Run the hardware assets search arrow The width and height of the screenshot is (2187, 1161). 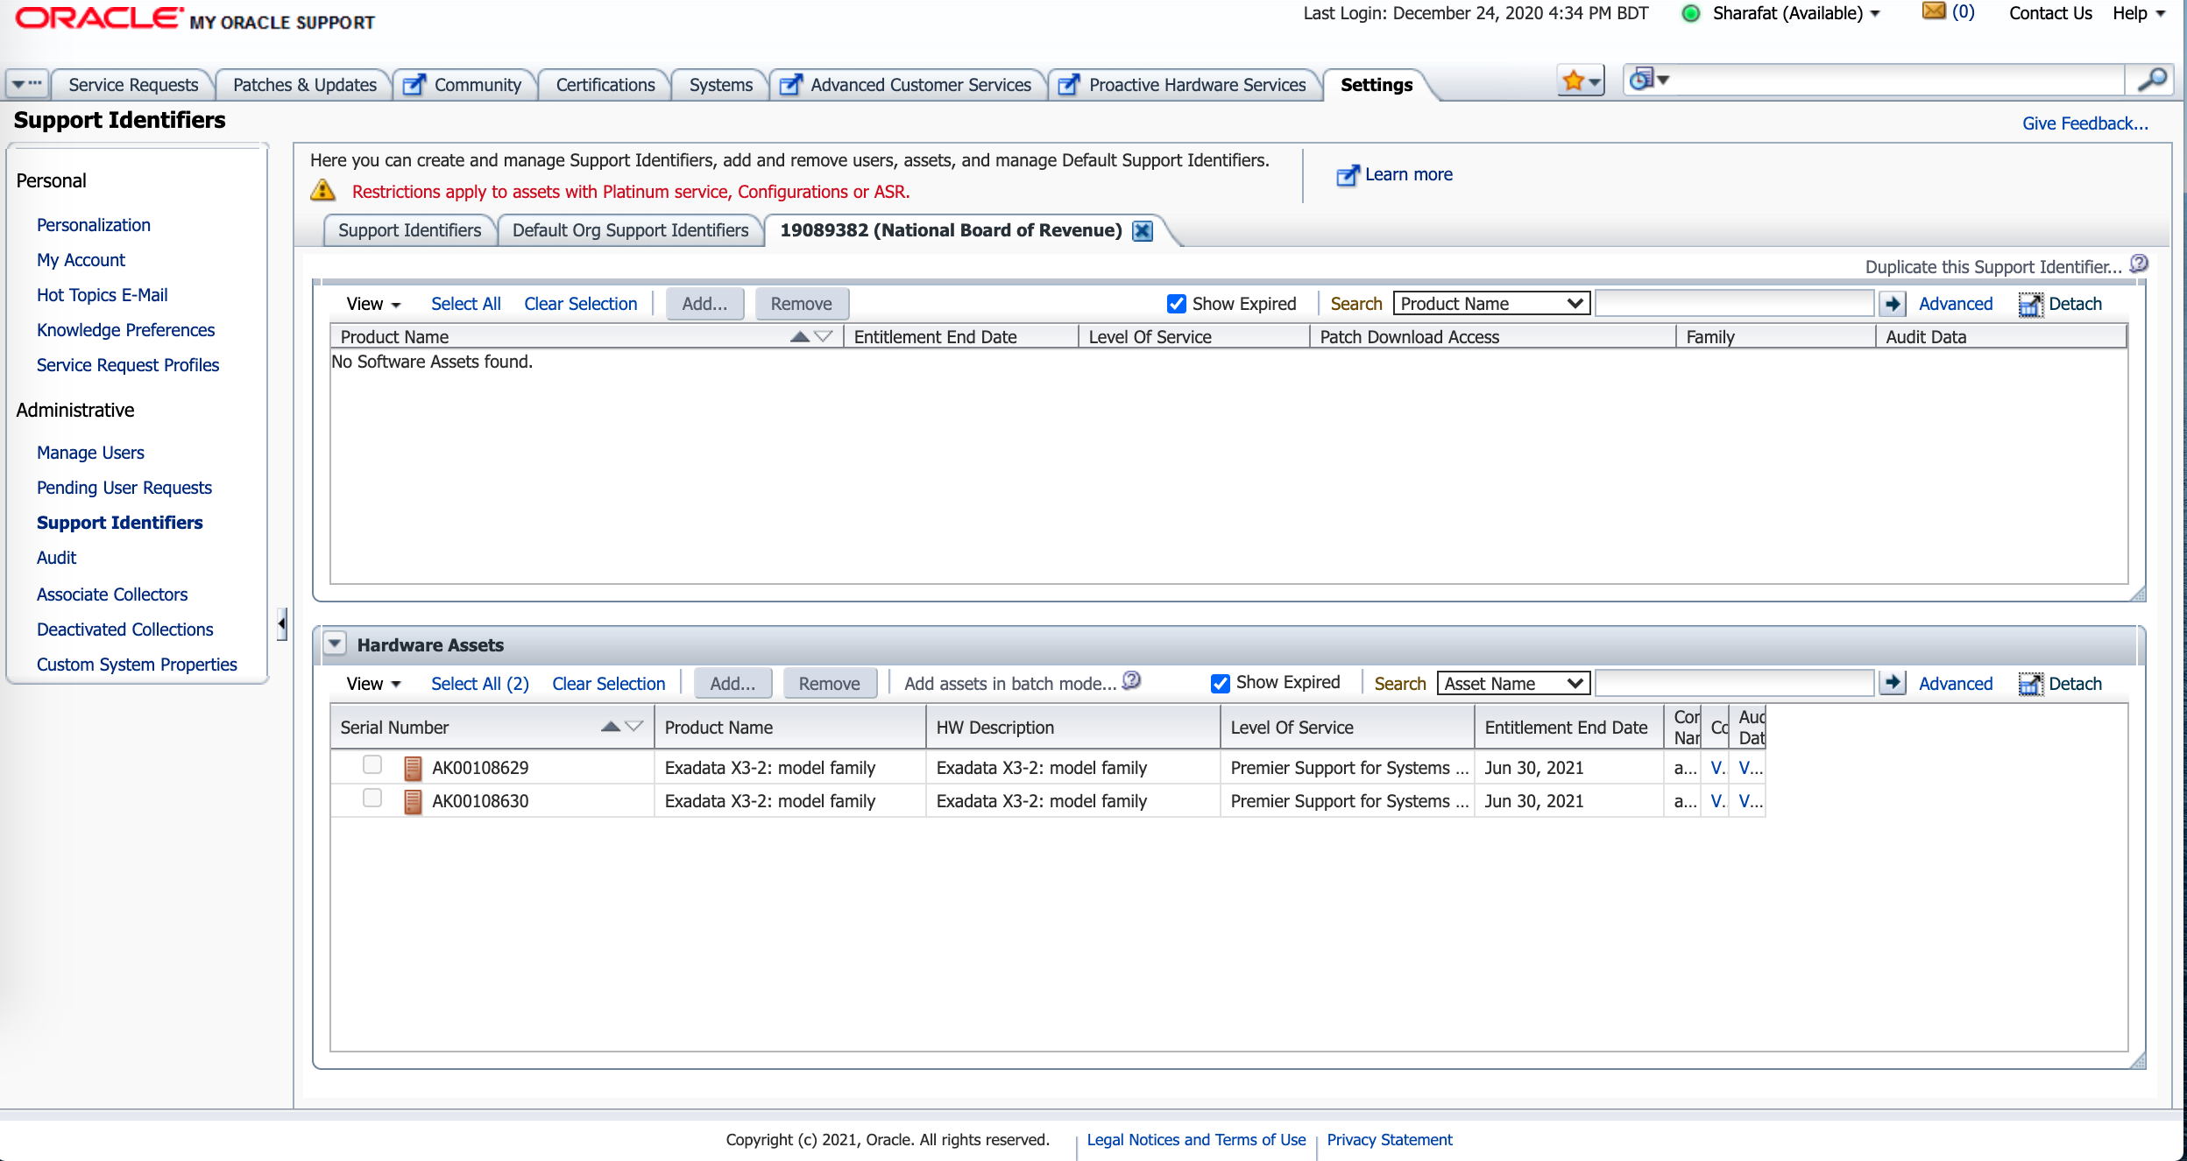tap(1893, 683)
